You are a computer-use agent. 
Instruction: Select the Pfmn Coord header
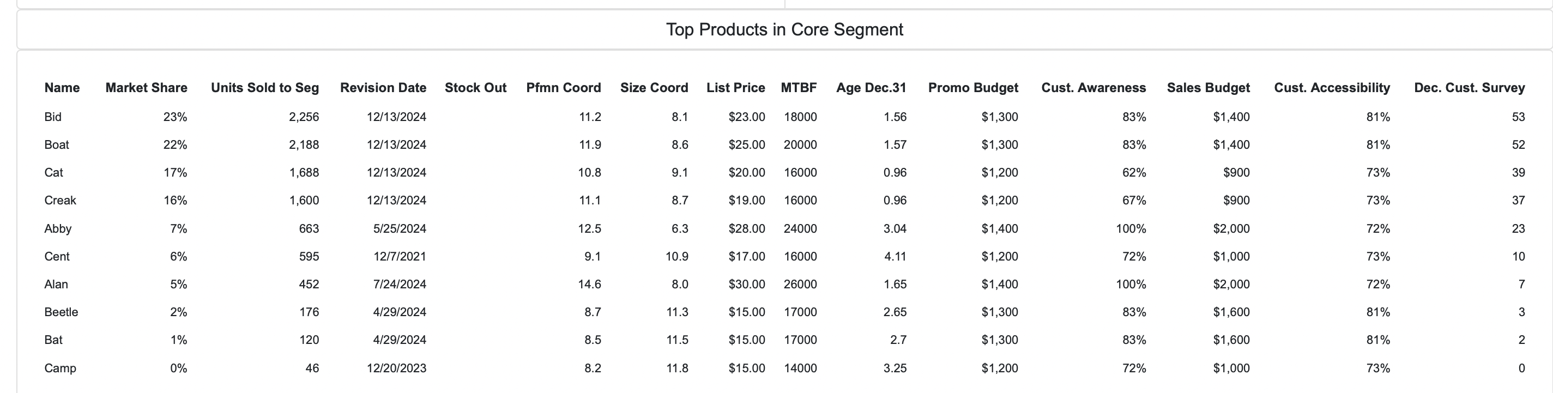coord(563,88)
